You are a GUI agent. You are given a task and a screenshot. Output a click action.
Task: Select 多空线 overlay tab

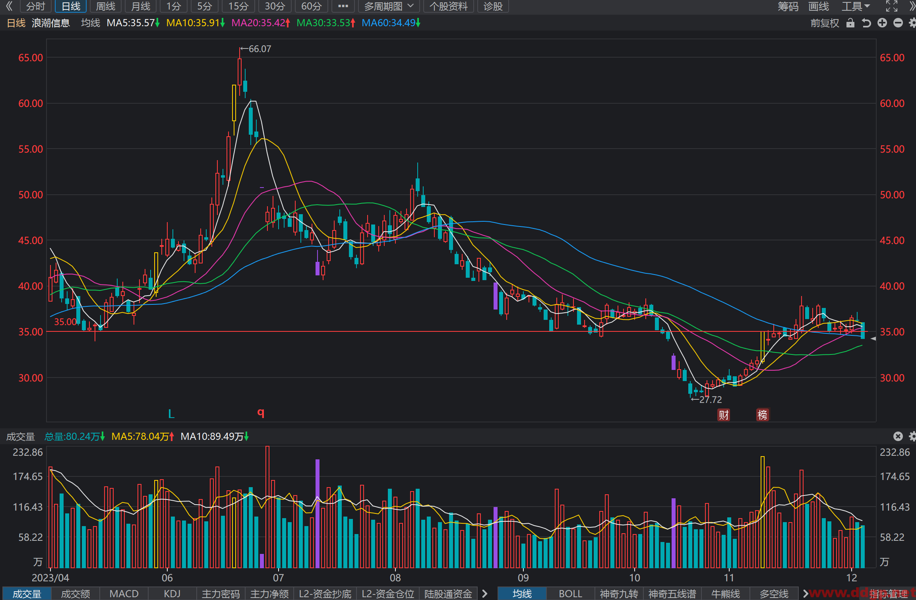pos(774,594)
